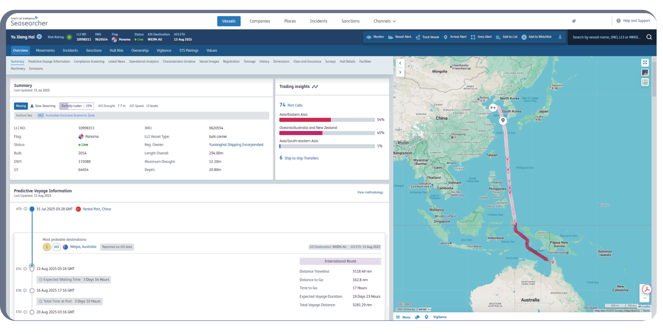The width and height of the screenshot is (663, 334).
Task: Switch to the Values tab
Action: click(x=211, y=50)
